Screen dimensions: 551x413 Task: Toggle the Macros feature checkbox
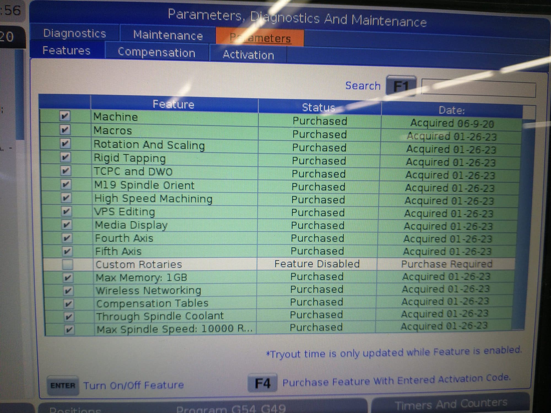pos(65,130)
